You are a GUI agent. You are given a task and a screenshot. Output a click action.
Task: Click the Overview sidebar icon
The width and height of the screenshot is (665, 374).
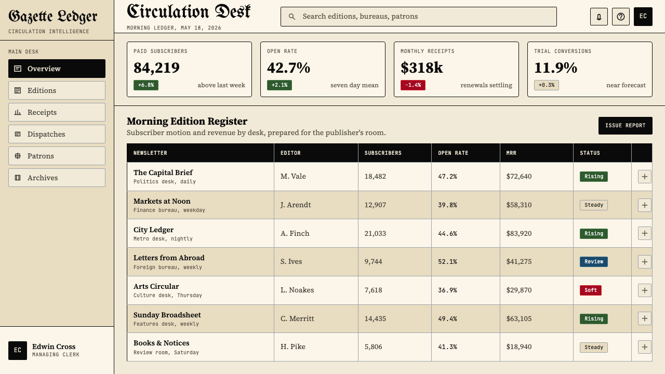(18, 69)
